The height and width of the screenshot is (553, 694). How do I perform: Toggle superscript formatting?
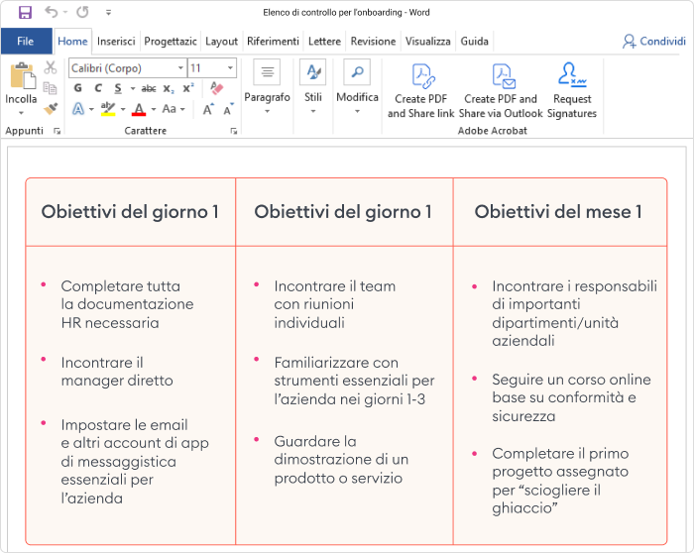[188, 87]
